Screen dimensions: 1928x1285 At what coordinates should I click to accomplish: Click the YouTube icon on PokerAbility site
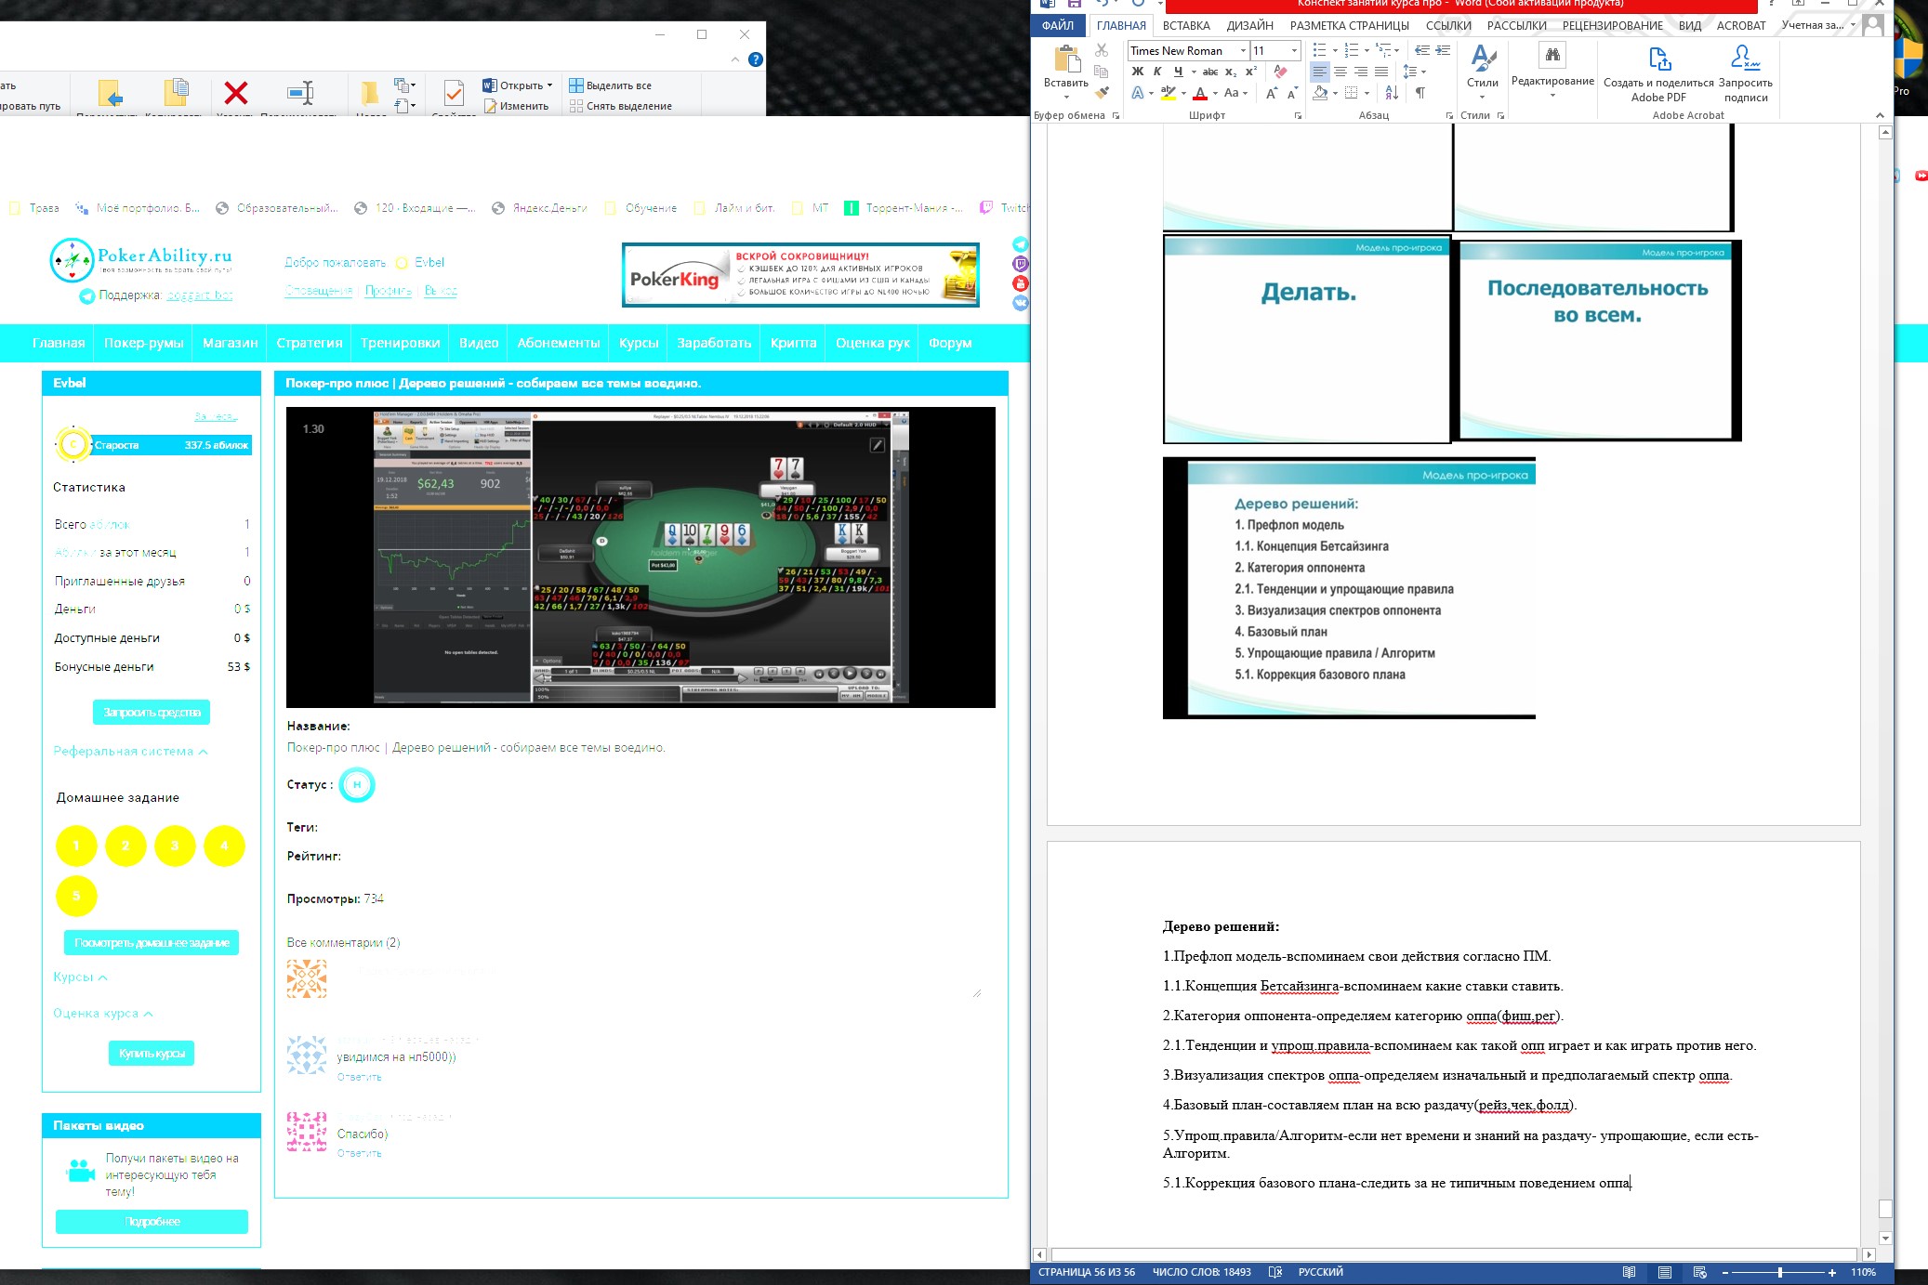1020,283
